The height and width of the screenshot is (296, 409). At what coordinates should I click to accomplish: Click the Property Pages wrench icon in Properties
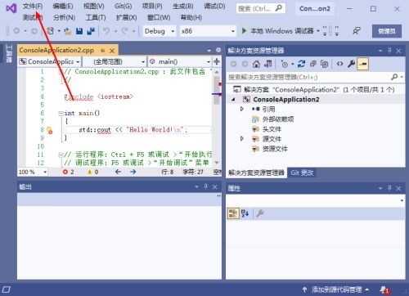(x=260, y=213)
